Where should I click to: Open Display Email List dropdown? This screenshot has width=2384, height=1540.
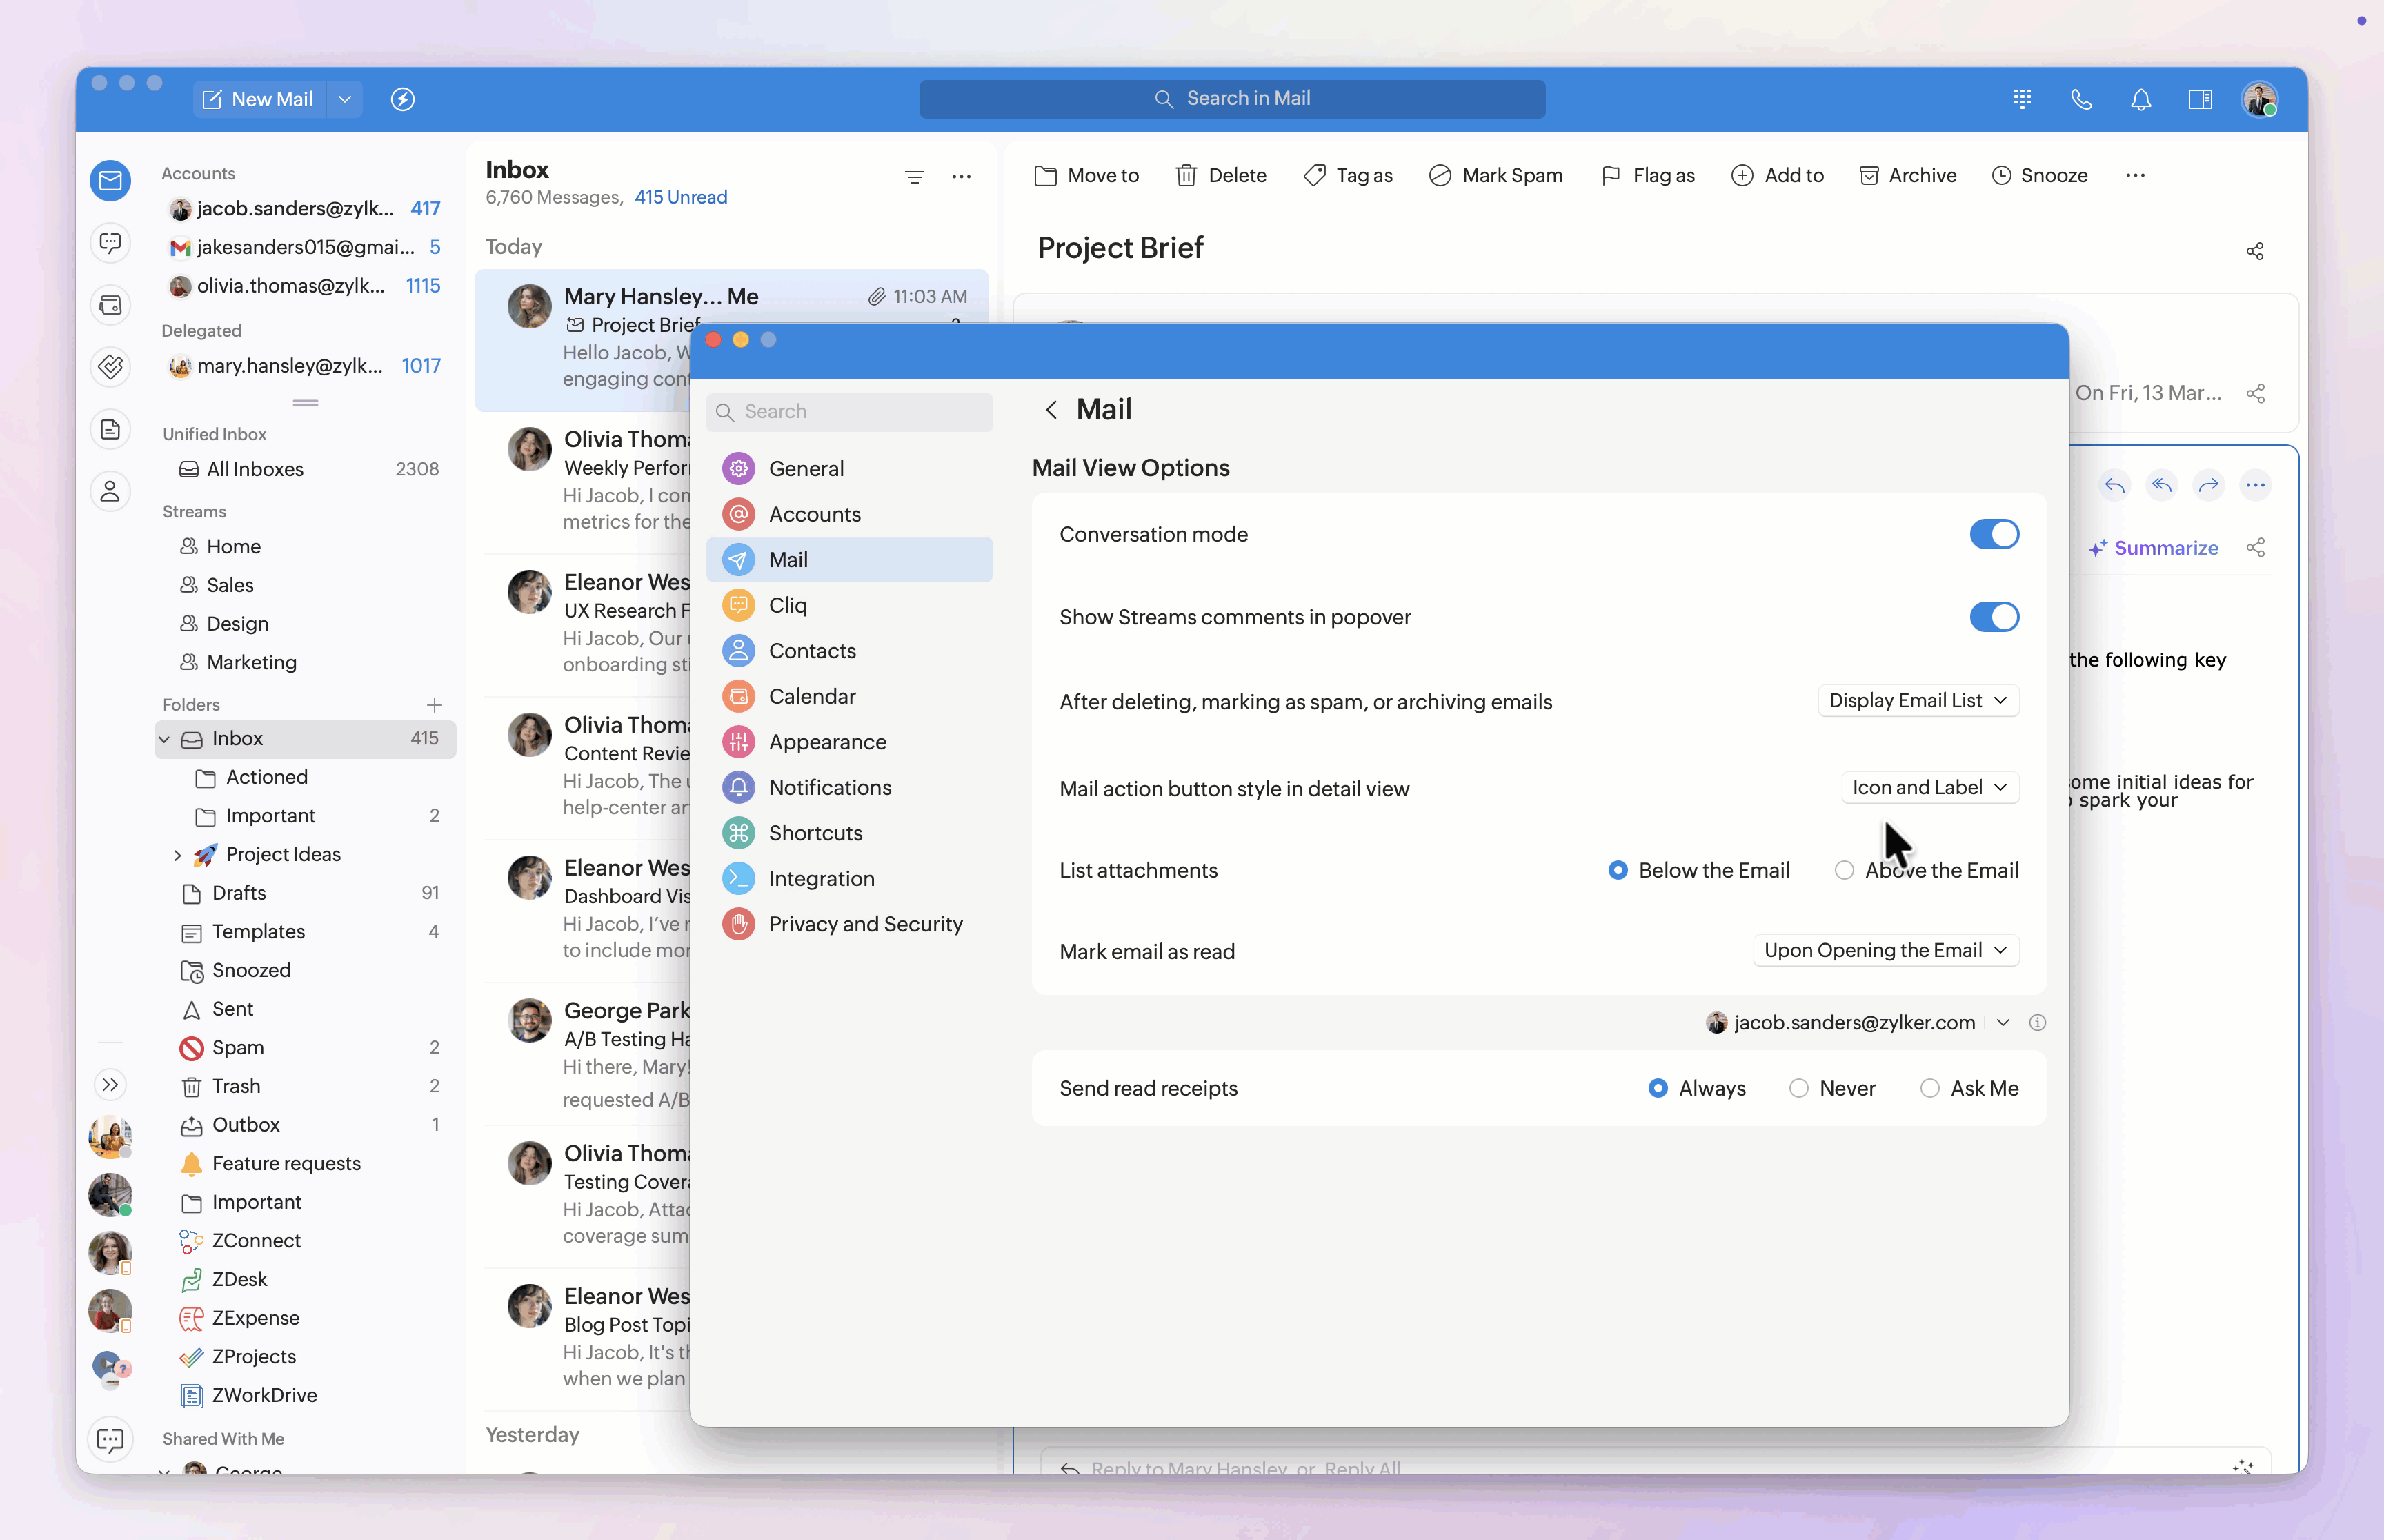(1917, 701)
